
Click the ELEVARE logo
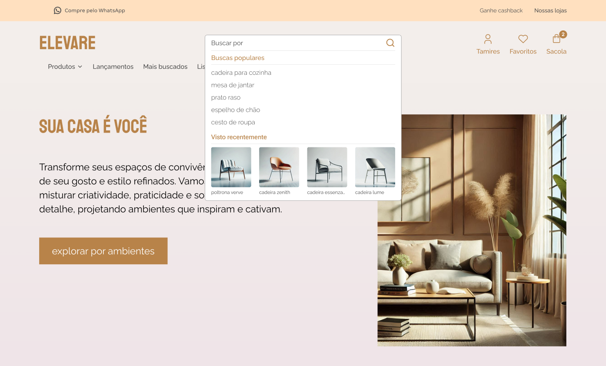point(67,43)
